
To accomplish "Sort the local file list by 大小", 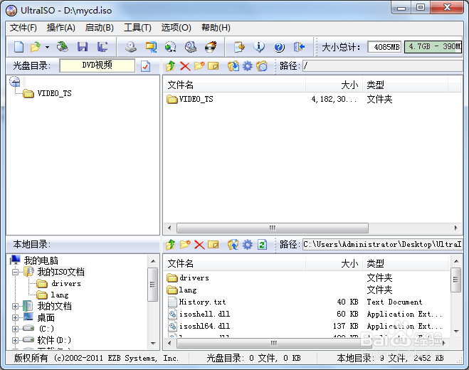I will click(334, 263).
